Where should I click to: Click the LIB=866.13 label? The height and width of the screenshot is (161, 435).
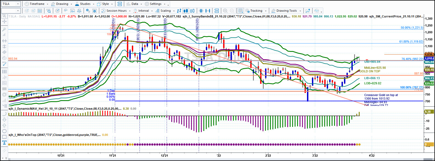coord(372,78)
